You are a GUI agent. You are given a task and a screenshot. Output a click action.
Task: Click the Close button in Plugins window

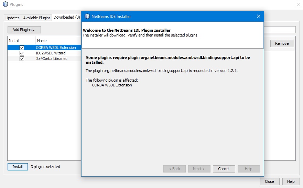click(x=270, y=181)
